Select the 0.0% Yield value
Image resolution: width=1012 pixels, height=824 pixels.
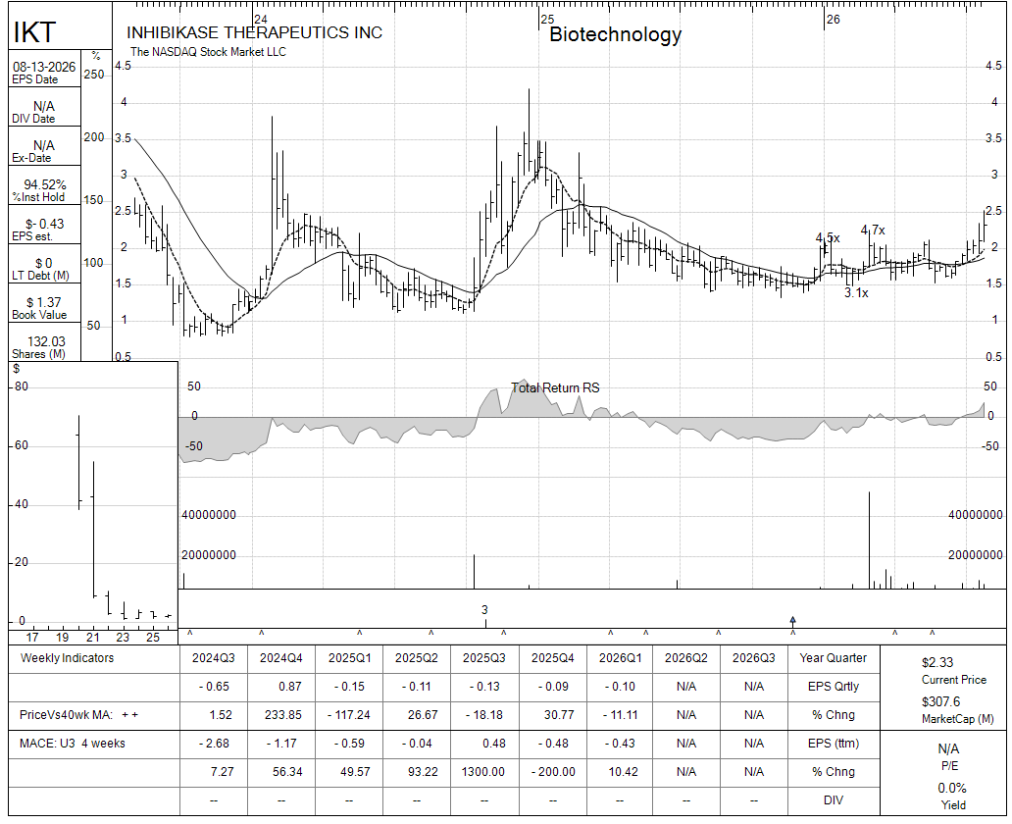click(952, 788)
